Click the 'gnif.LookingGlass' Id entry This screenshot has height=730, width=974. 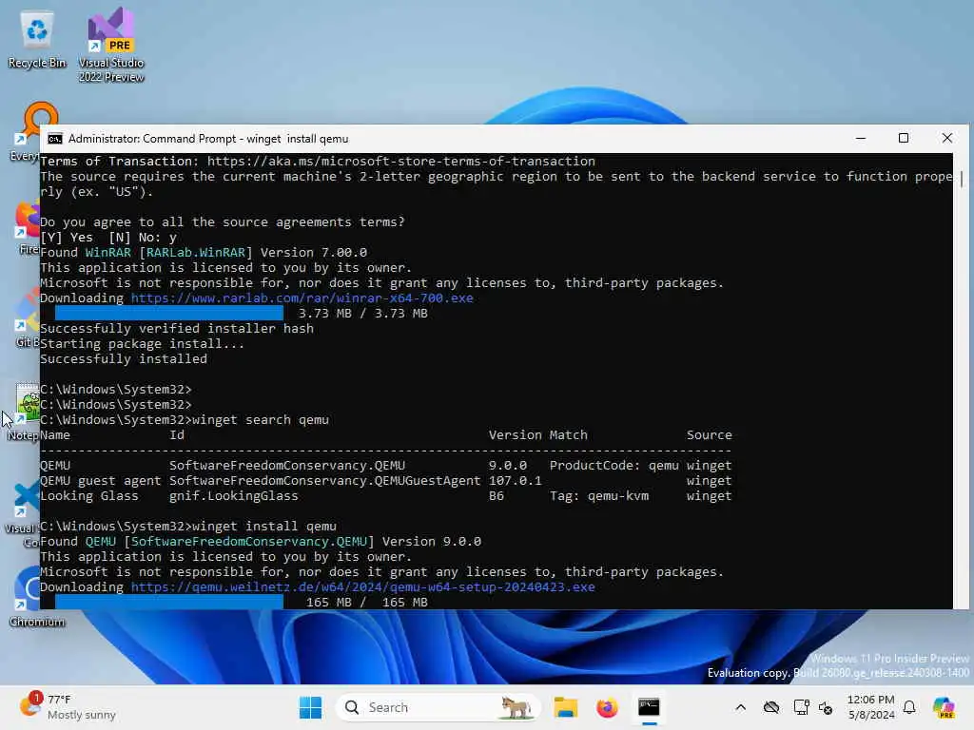[x=234, y=495]
